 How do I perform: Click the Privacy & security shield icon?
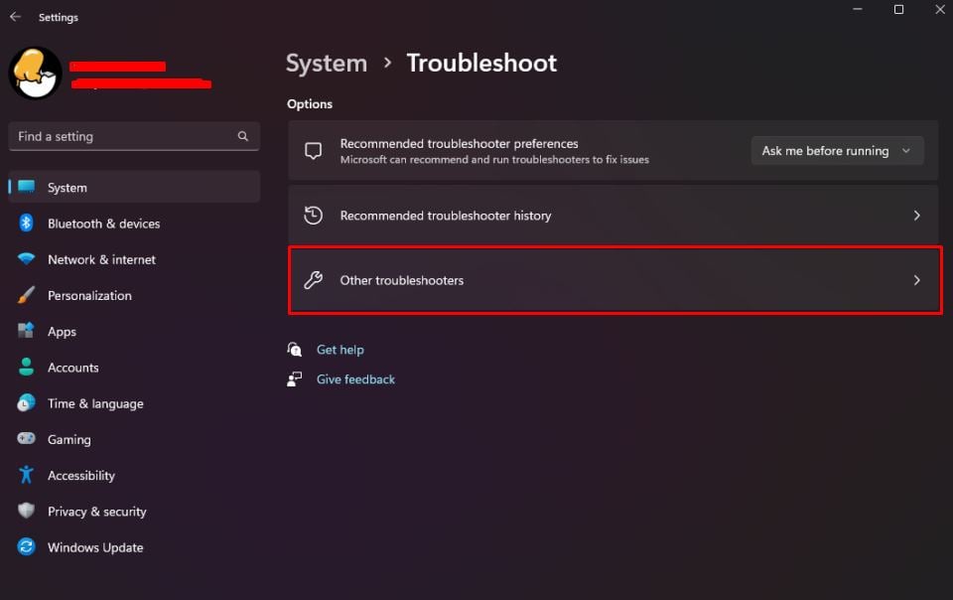[27, 512]
